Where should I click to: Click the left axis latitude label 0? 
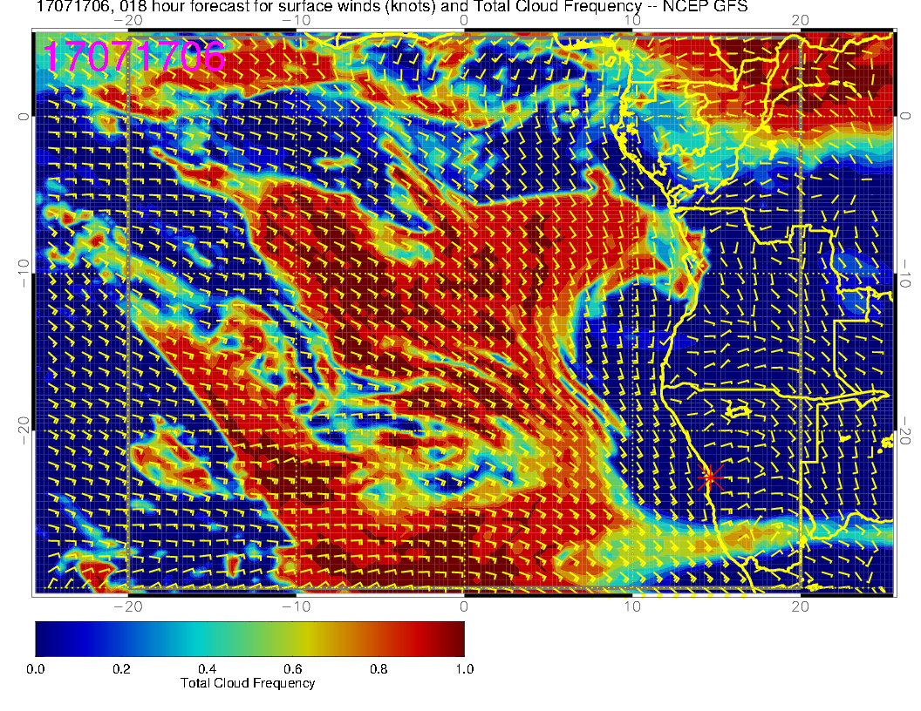point(24,116)
